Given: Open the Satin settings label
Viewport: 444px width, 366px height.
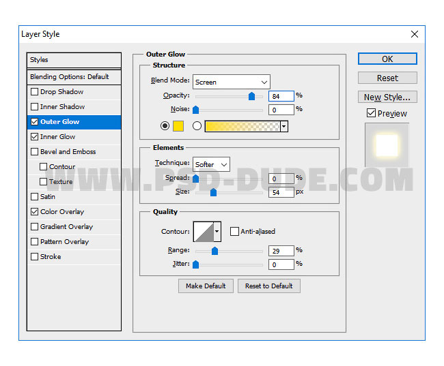Looking at the screenshot, I should click(48, 197).
